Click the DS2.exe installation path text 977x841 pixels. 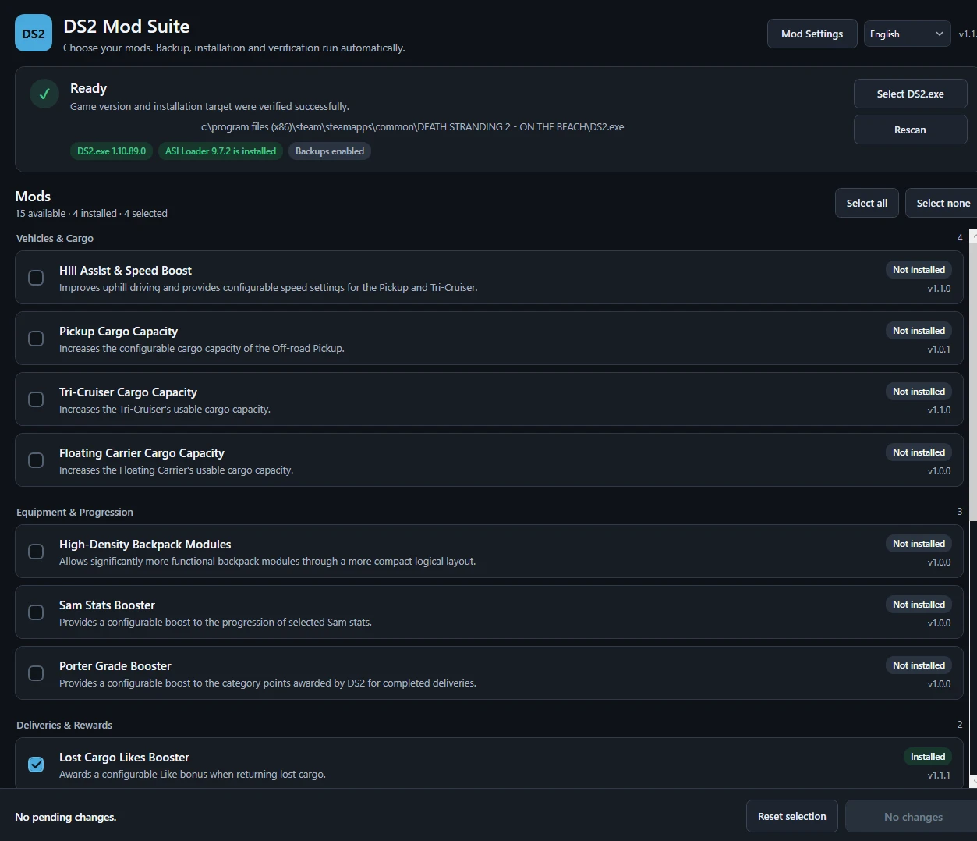(412, 126)
